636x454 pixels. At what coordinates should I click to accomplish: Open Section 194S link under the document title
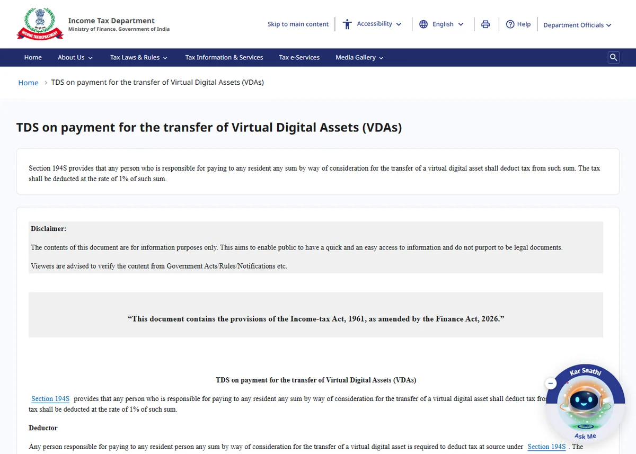pos(50,398)
